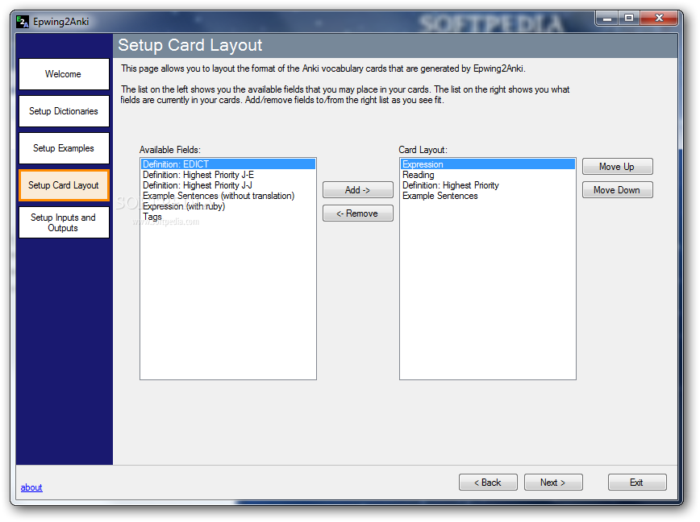Click the Exit button

click(637, 483)
